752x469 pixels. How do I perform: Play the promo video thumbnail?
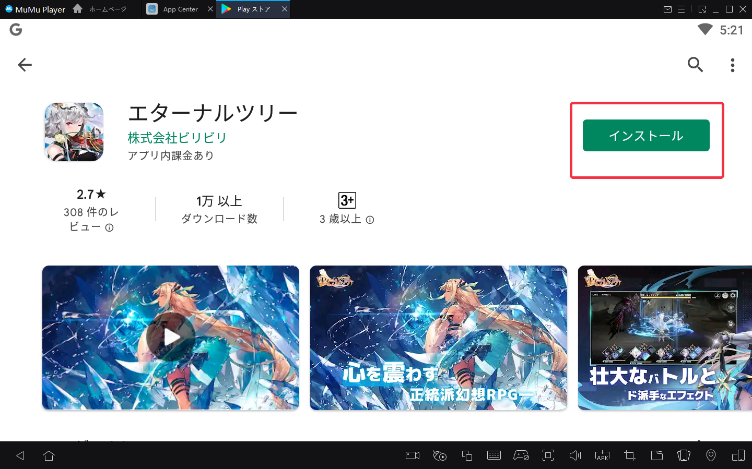171,338
